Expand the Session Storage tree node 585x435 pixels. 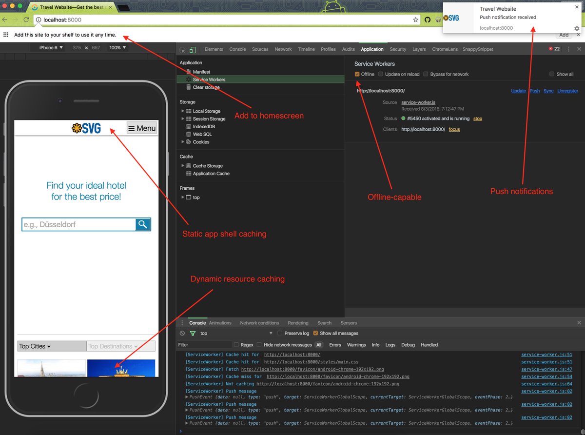pyautogui.click(x=183, y=119)
